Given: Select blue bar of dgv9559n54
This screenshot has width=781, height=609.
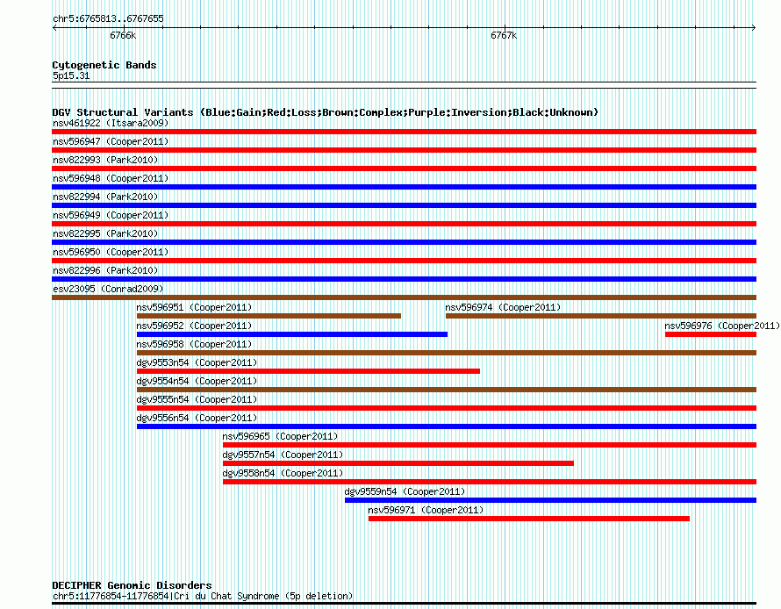Looking at the screenshot, I should point(551,500).
